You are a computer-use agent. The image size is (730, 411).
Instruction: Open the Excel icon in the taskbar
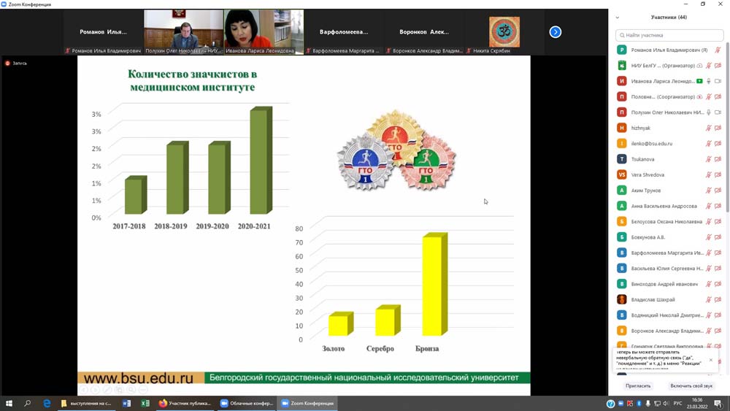(145, 403)
